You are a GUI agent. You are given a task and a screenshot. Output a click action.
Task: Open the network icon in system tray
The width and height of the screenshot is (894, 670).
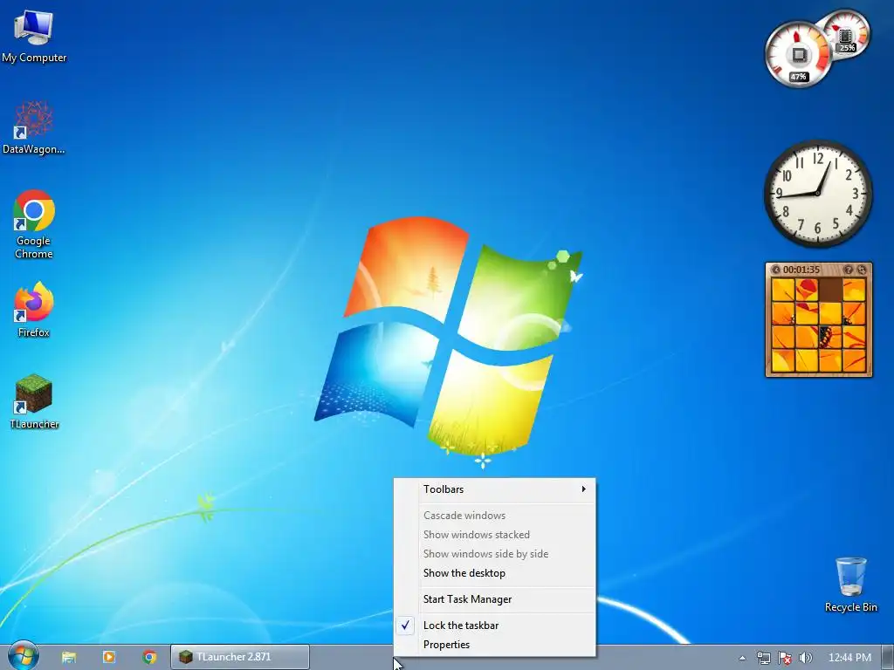pos(763,658)
